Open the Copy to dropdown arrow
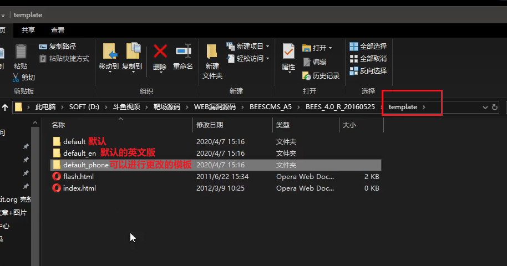The height and width of the screenshot is (266, 507). pyautogui.click(x=133, y=72)
